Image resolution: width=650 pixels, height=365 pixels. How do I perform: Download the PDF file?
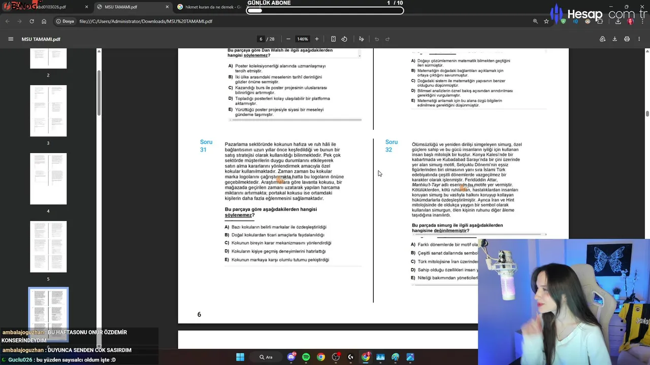coord(614,39)
